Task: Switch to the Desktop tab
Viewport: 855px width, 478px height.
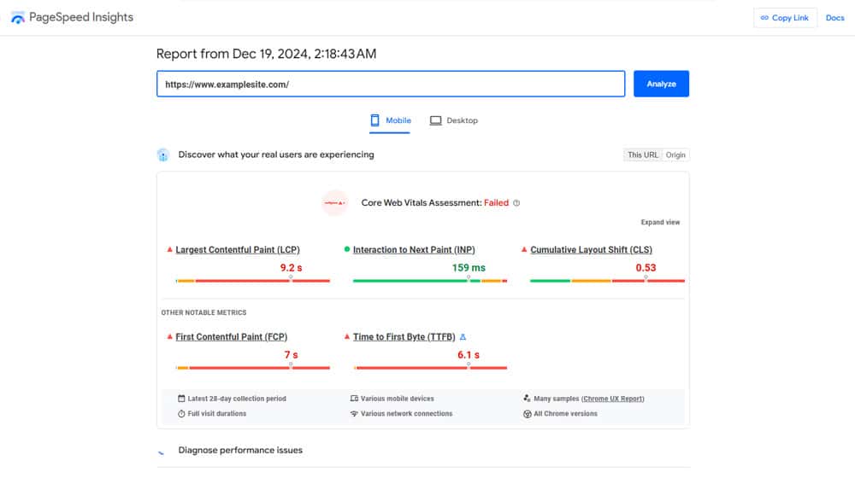Action: [453, 120]
